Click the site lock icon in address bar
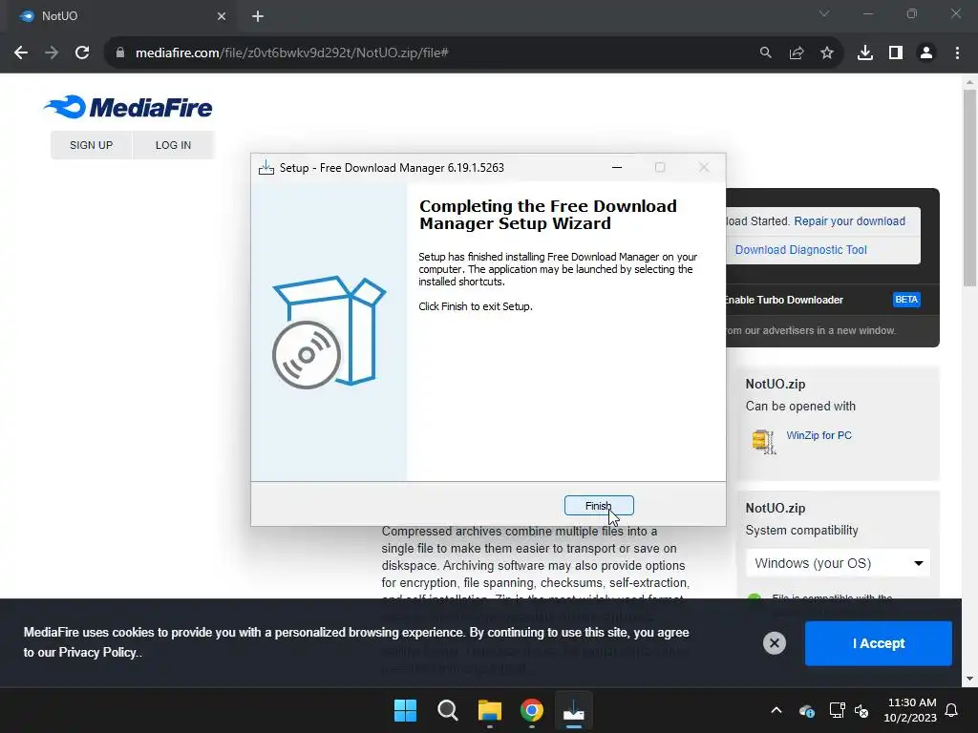Screen dimensions: 978x733 coord(120,53)
